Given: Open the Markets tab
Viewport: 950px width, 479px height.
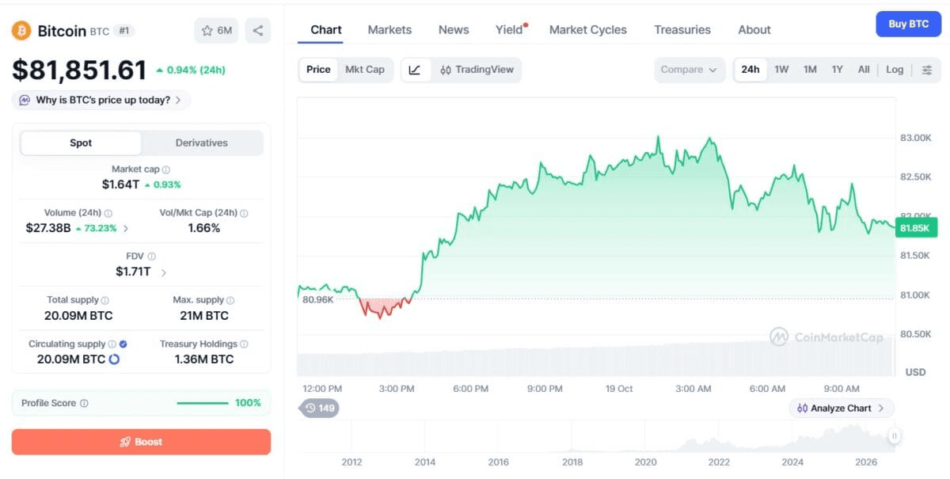Looking at the screenshot, I should tap(389, 30).
